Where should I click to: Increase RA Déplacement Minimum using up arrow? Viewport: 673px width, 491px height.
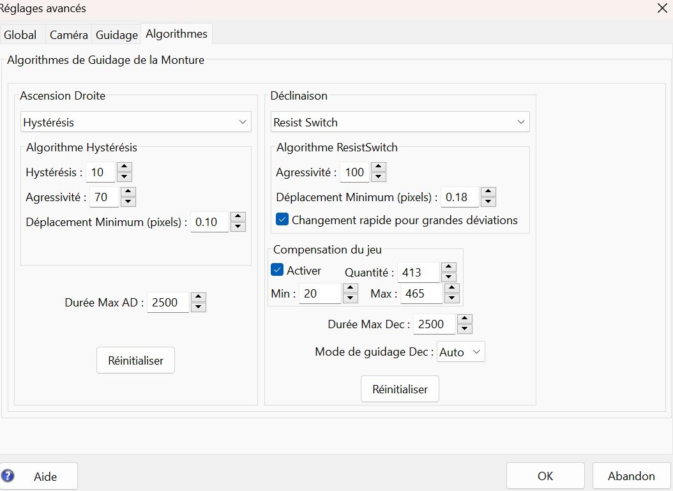point(238,217)
